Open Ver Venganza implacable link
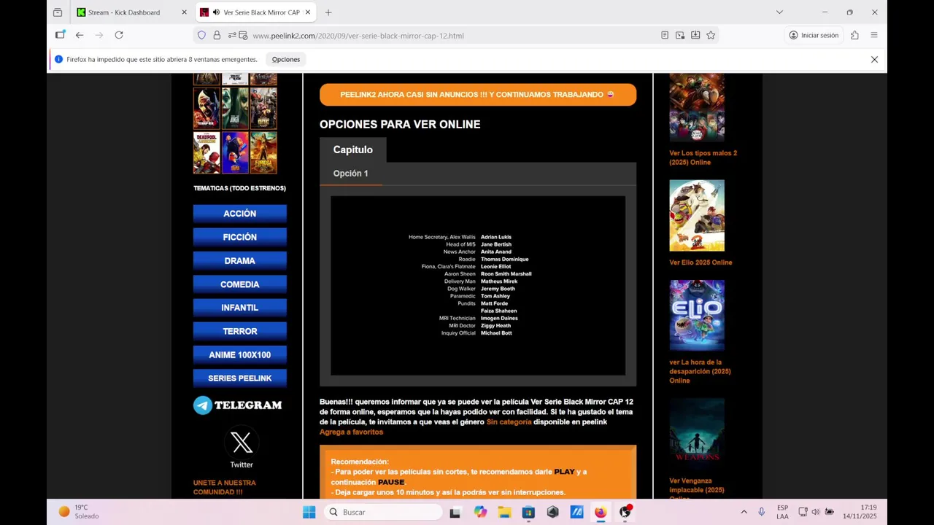934x525 pixels. tap(697, 488)
